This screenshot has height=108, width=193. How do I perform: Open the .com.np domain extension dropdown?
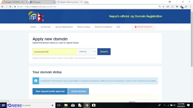(x=87, y=52)
